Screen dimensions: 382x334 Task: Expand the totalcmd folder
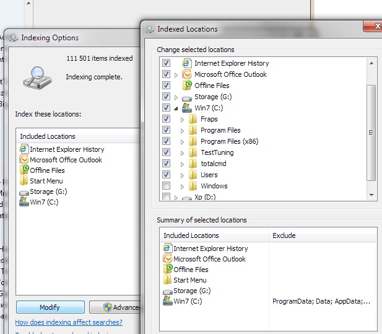(182, 165)
